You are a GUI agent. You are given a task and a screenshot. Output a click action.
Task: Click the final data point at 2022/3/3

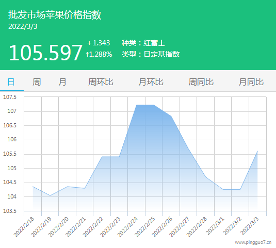258,151
